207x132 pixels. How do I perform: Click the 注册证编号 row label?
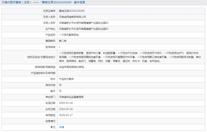pos(49,11)
